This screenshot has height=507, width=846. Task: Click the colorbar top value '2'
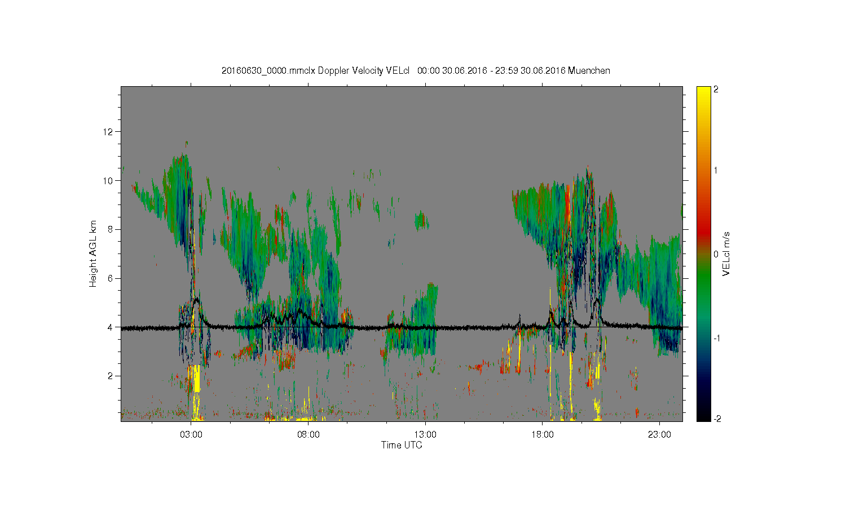pyautogui.click(x=716, y=90)
